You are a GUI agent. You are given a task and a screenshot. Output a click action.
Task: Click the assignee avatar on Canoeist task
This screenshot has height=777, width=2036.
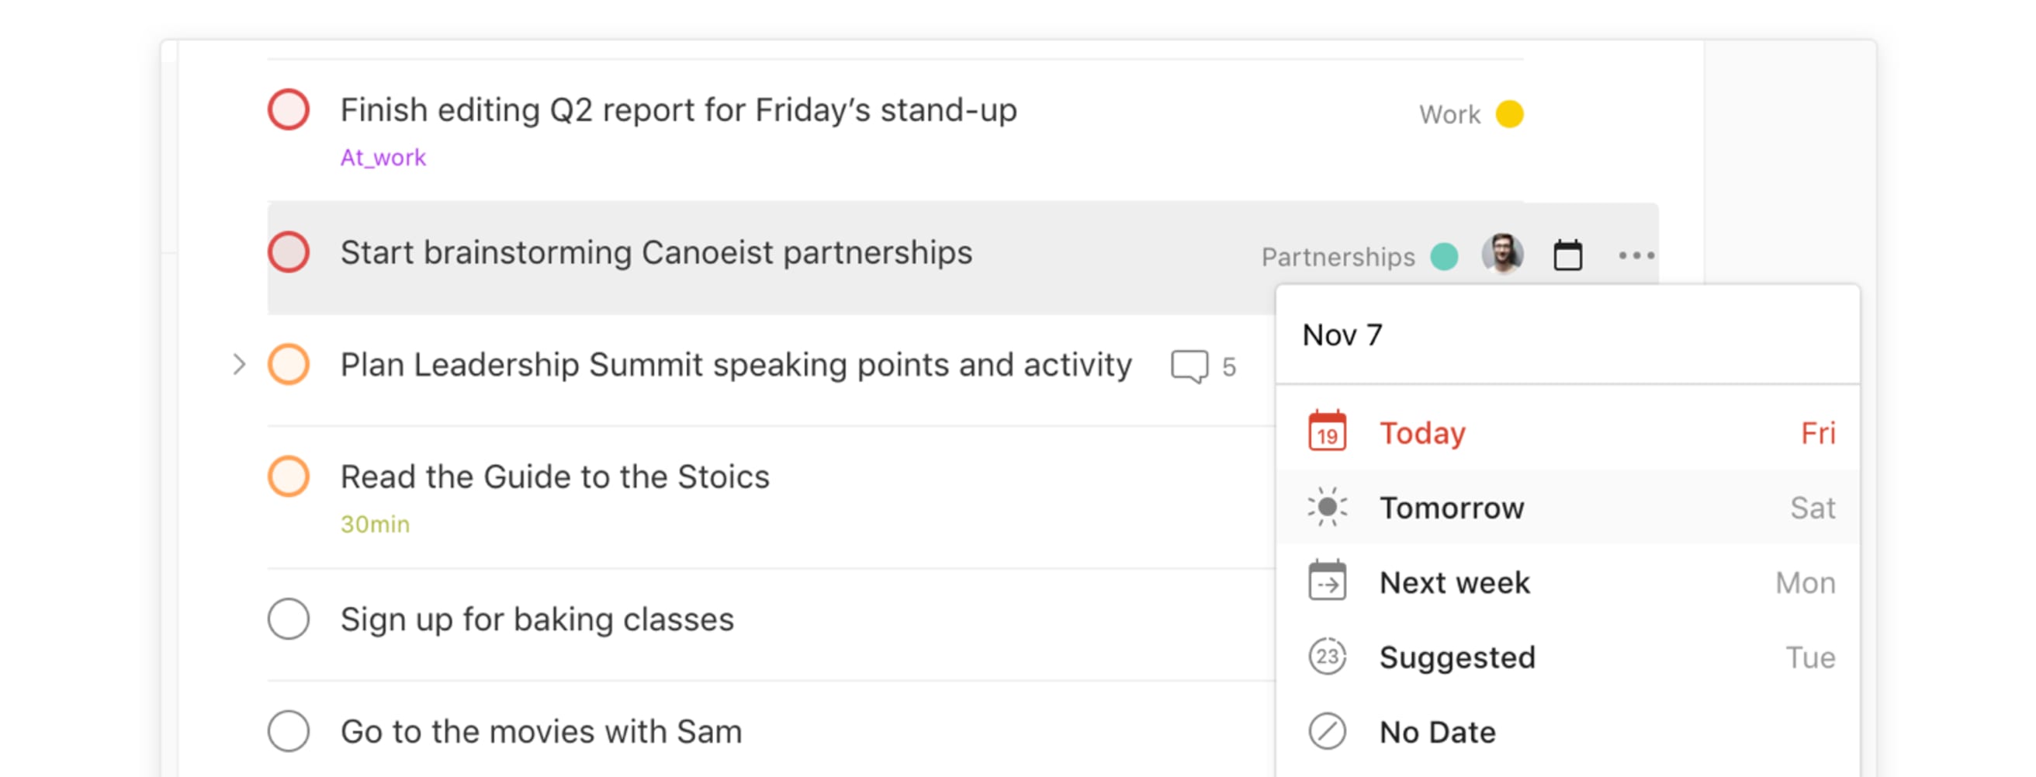click(x=1504, y=255)
